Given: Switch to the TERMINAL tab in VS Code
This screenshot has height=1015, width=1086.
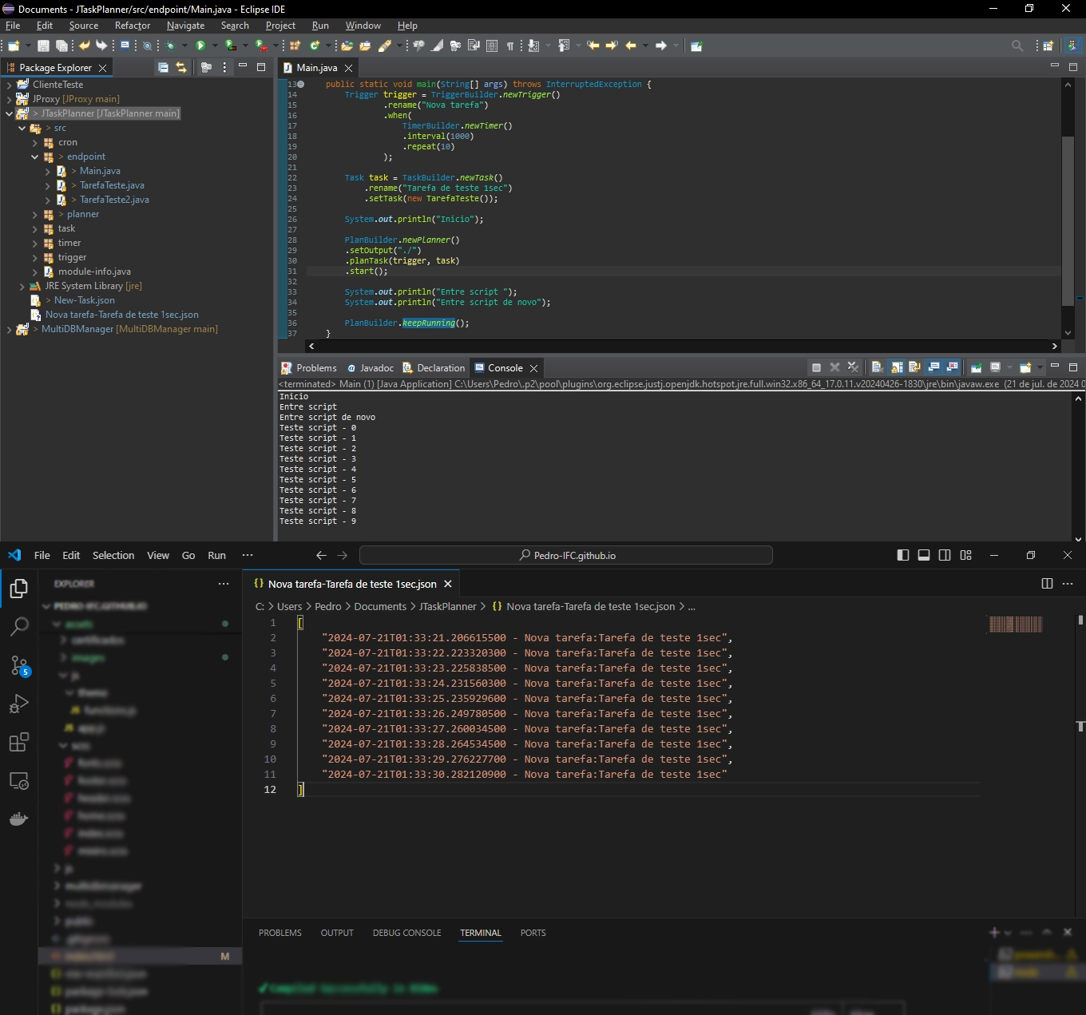Looking at the screenshot, I should click(481, 933).
